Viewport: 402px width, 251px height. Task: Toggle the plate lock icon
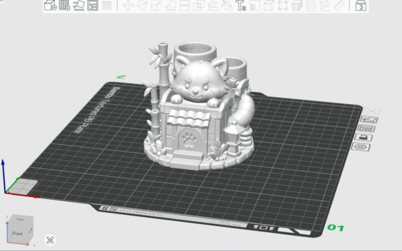click(363, 137)
